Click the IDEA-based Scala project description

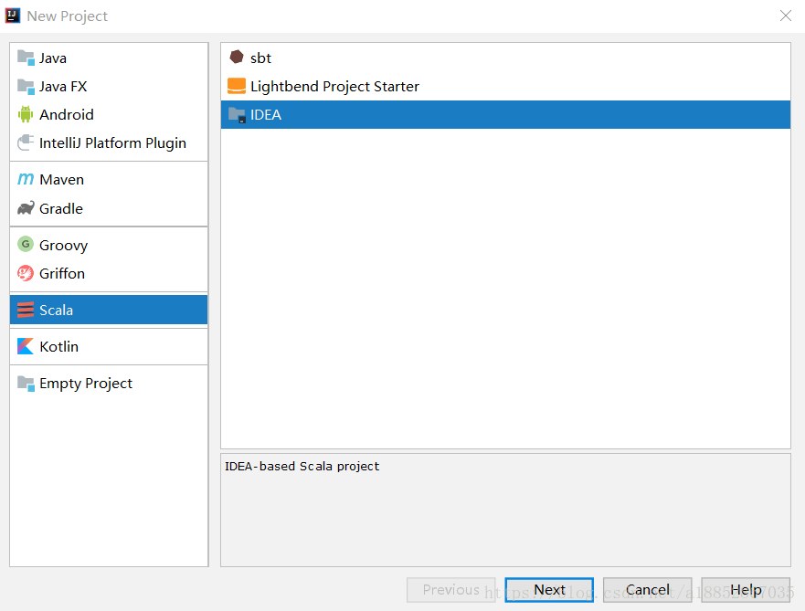coord(302,466)
